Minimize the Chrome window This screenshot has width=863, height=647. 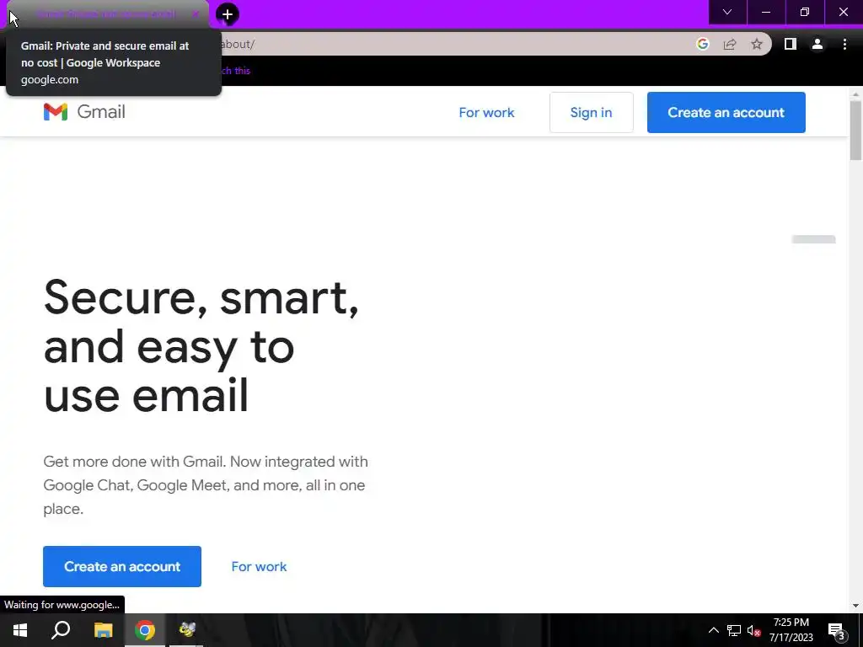click(765, 12)
